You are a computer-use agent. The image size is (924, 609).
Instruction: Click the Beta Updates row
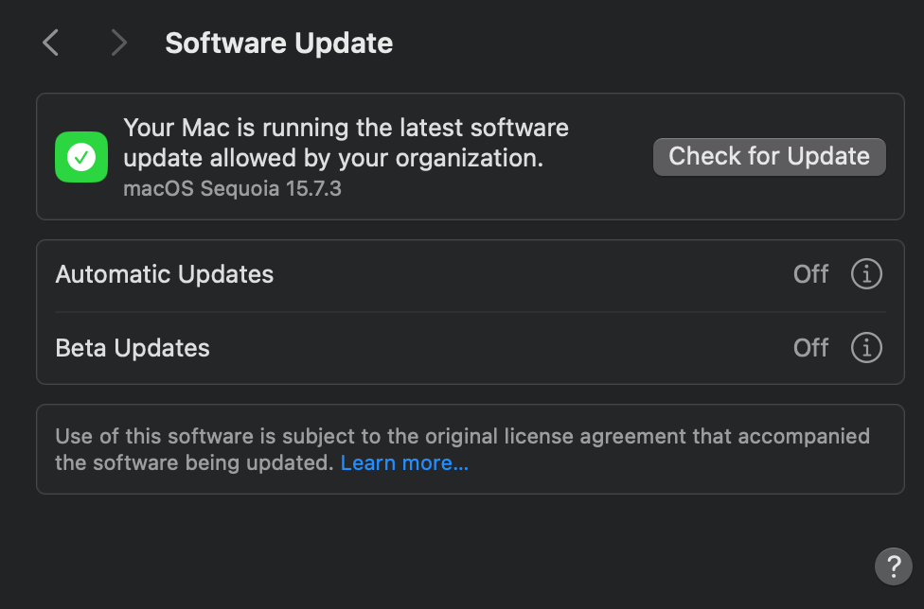point(471,347)
